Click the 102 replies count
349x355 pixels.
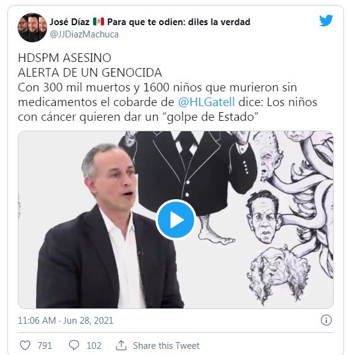(x=94, y=346)
